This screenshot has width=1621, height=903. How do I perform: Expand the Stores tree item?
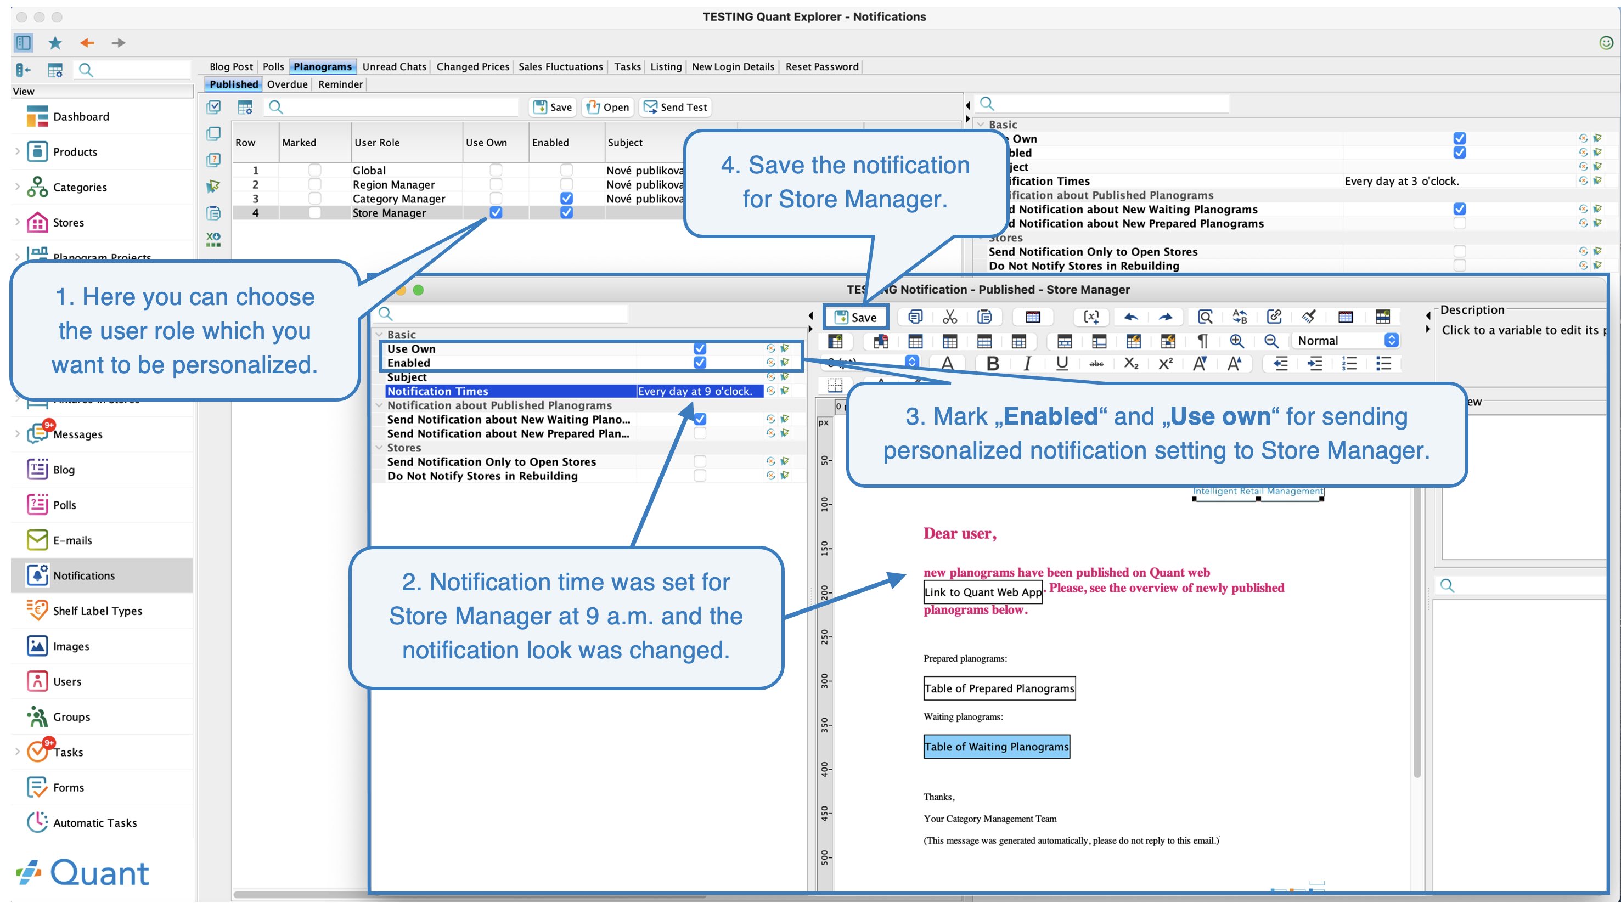17,222
